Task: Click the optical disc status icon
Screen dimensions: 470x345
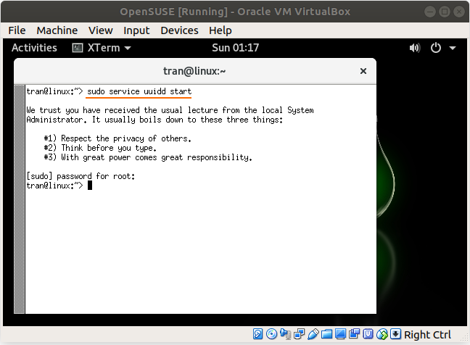Action: 271,334
